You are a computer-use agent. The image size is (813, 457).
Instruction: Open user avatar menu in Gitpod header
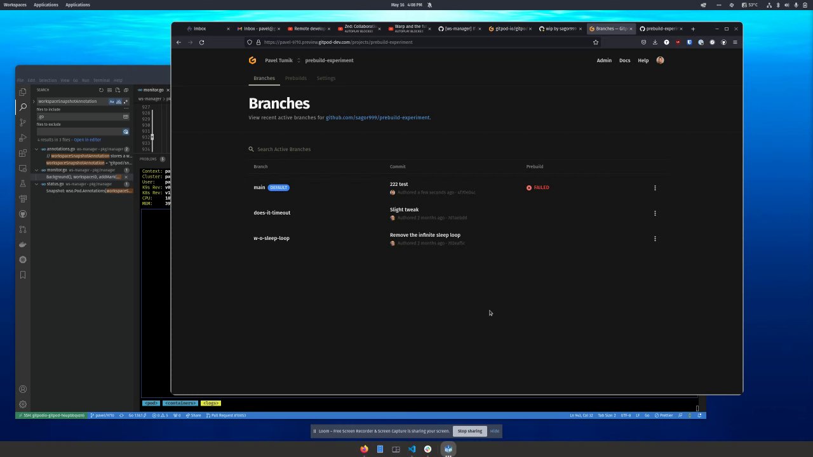click(660, 60)
